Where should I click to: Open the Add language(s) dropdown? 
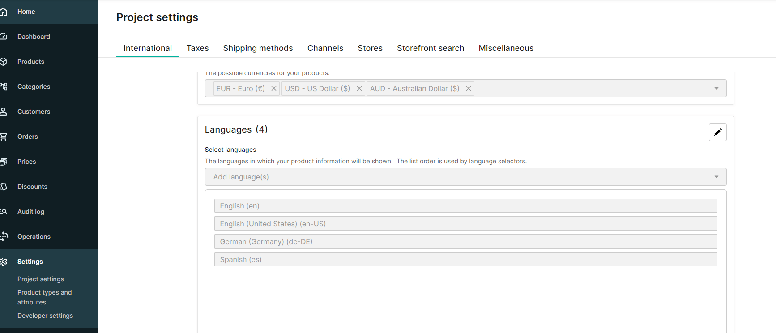coord(465,177)
